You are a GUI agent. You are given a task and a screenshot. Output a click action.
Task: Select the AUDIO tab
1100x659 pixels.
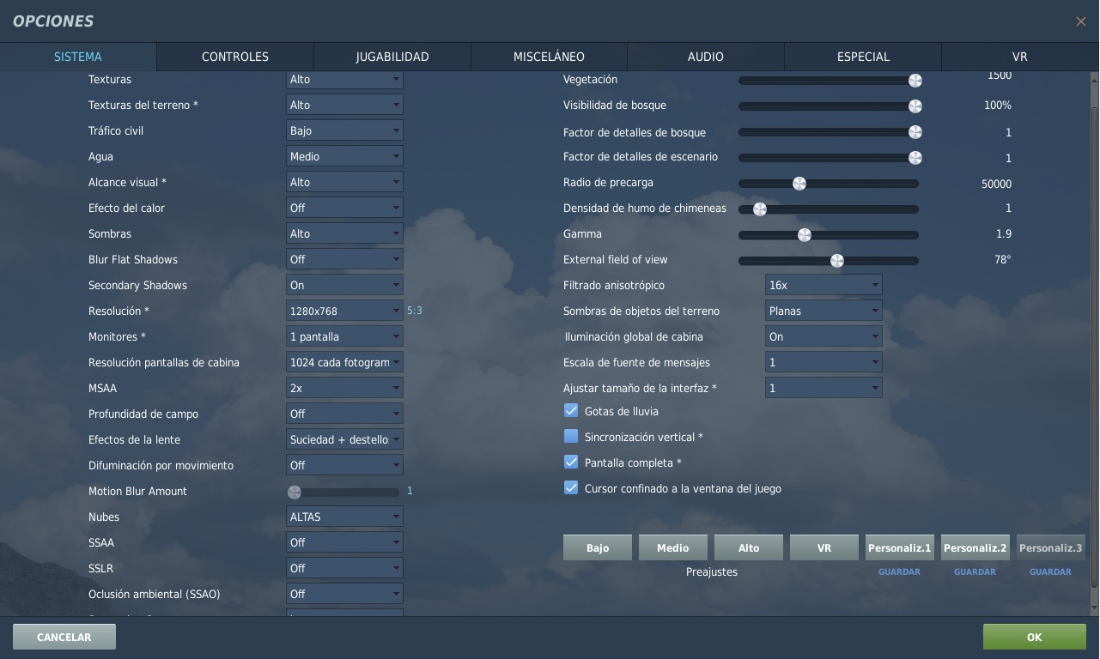point(706,57)
